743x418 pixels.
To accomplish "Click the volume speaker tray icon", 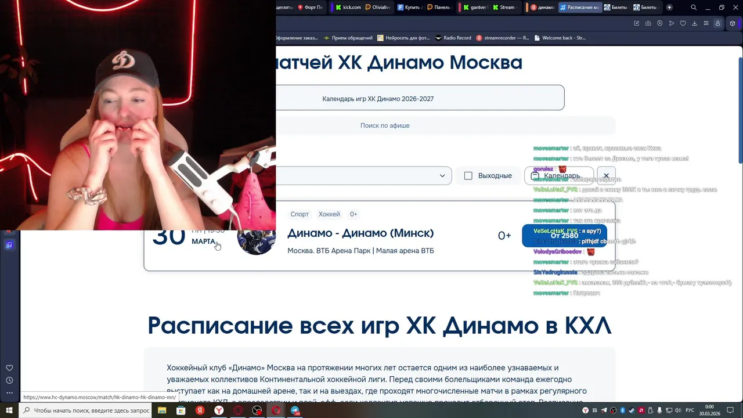I will coord(679,410).
